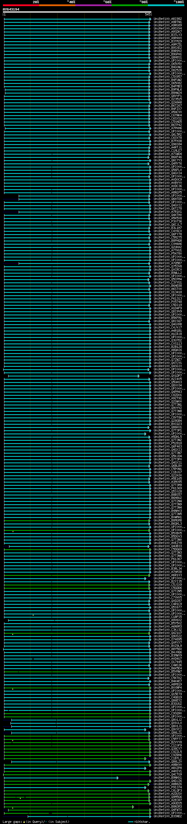This screenshot has height=824, width=187.
Task: Click the UniRef100_O23515 label
Action: (x=168, y=99)
